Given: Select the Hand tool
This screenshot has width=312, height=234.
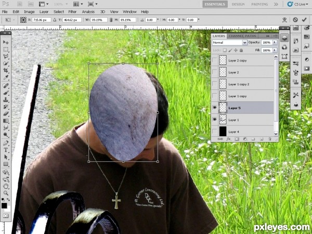Looking at the screenshot, I should pos(6,186).
